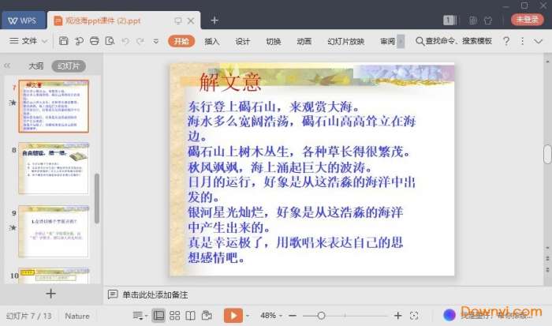552x326 pixels.
Task: Select slide 8 thumbnail
Action: pos(54,168)
